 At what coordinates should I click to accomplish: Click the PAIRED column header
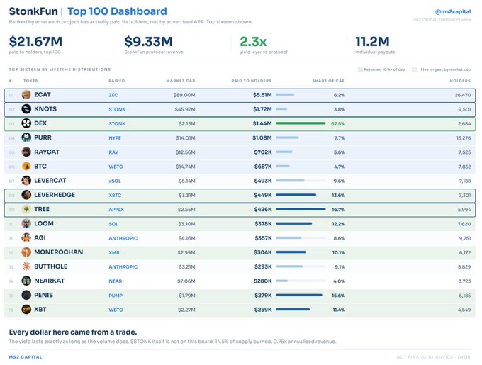click(x=117, y=81)
